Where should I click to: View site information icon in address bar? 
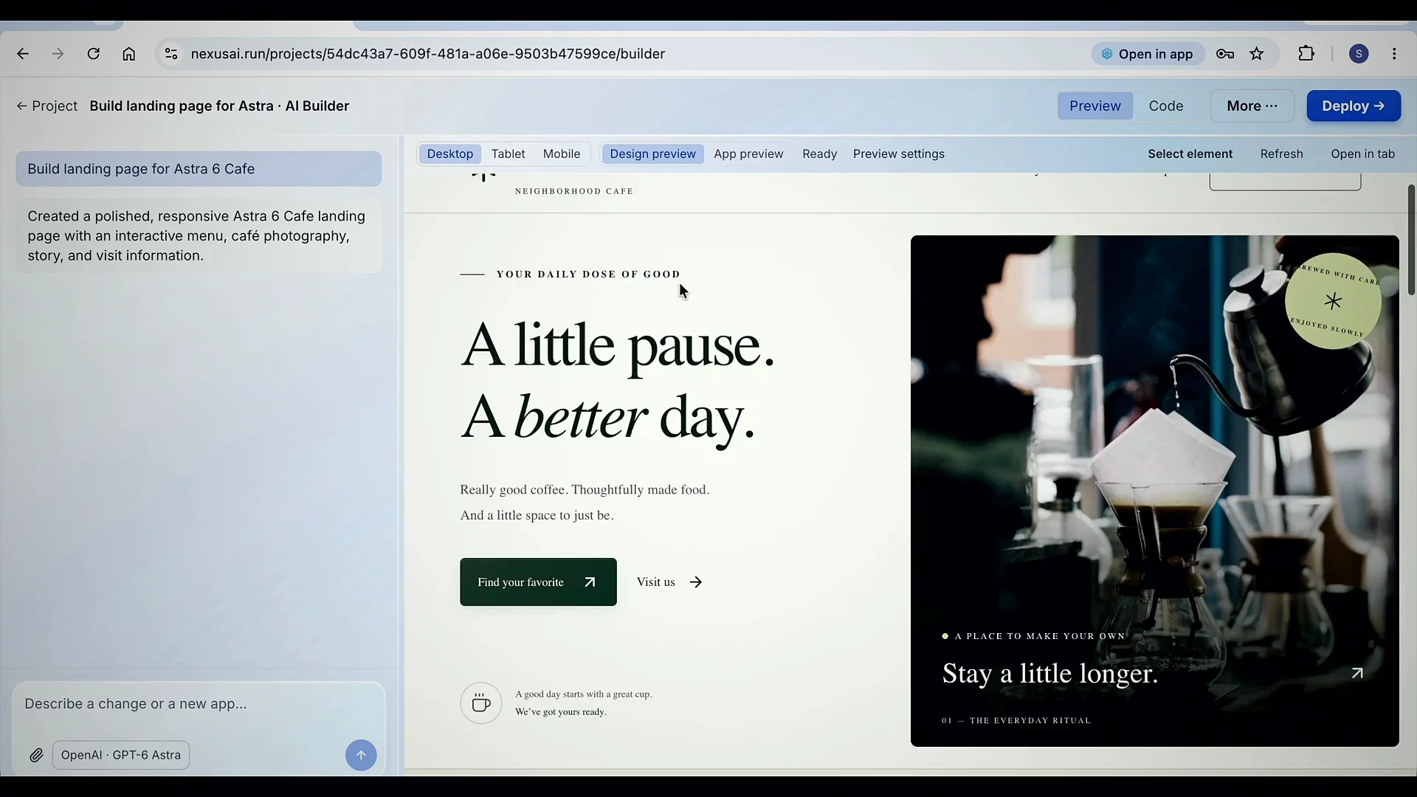coord(171,54)
